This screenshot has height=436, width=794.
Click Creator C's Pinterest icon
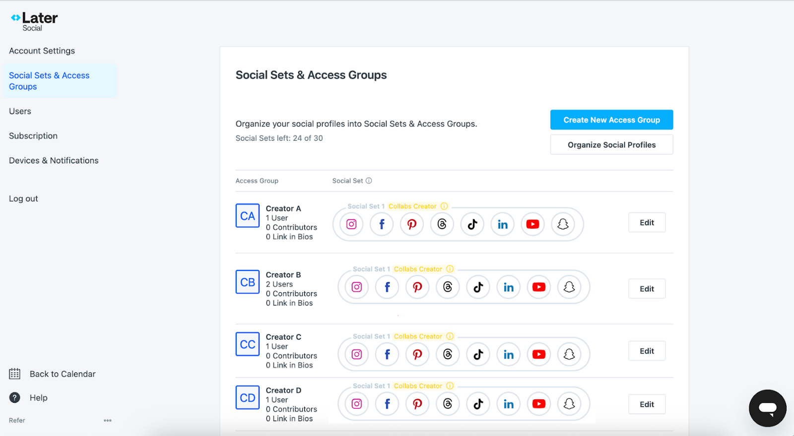[x=417, y=354]
